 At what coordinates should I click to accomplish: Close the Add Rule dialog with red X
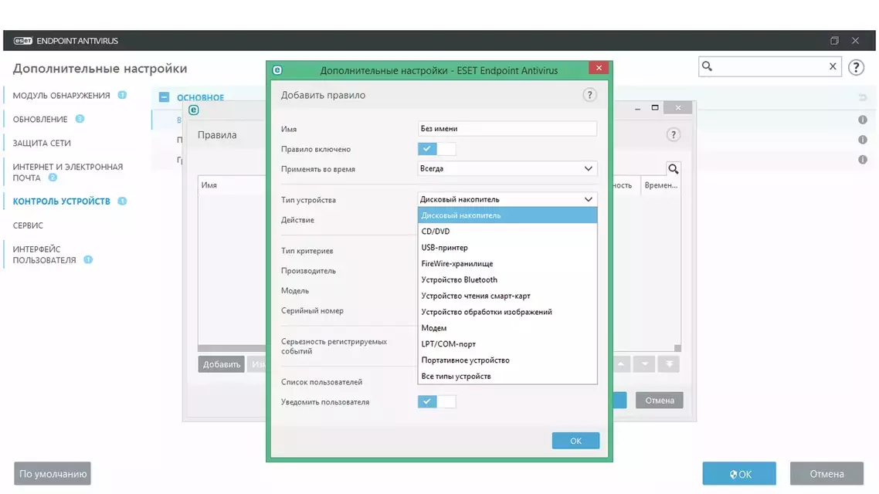599,68
